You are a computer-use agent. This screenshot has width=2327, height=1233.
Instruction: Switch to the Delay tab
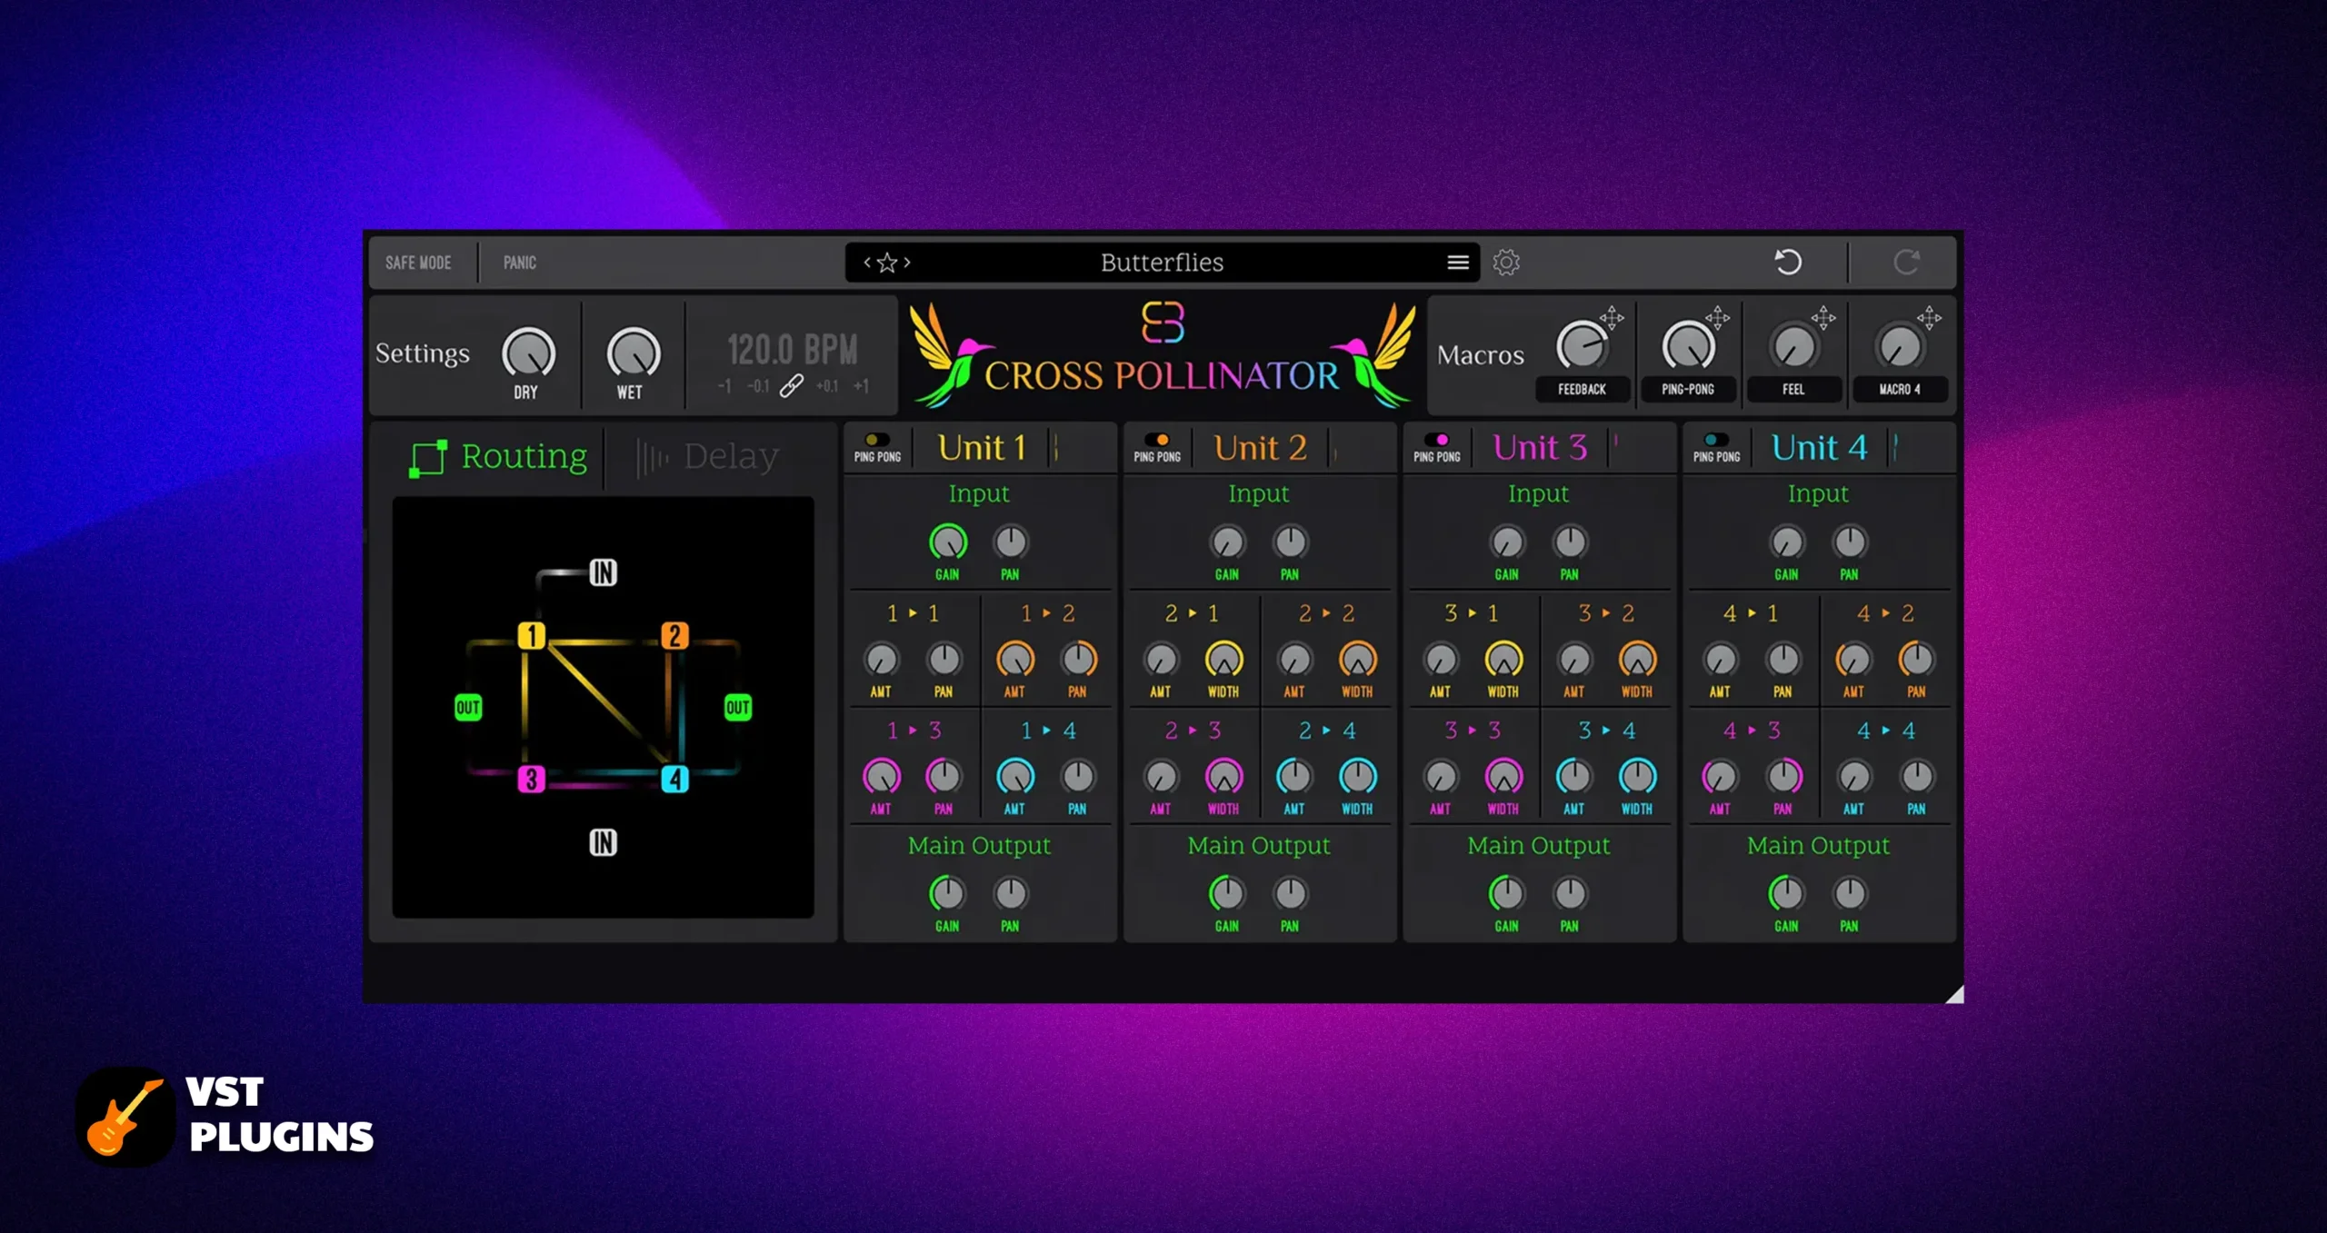tap(707, 457)
